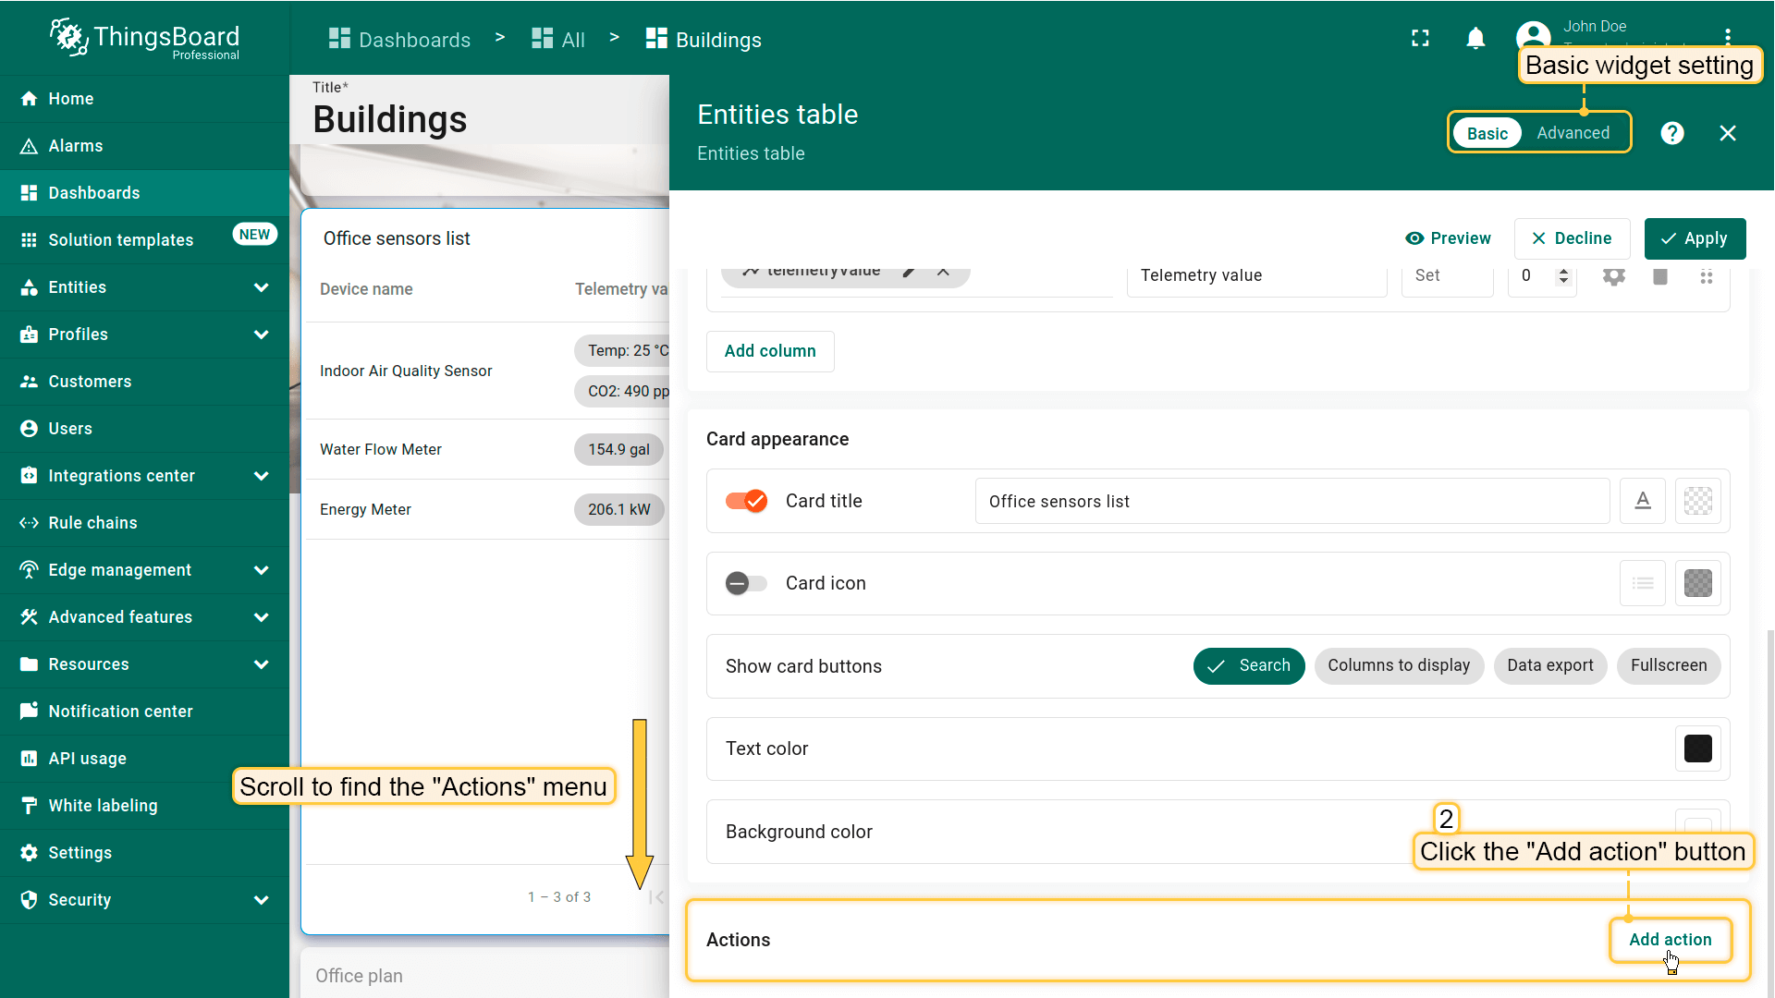Viewport: 1775px width, 998px height.
Task: Click the notifications bell icon
Action: point(1475,39)
